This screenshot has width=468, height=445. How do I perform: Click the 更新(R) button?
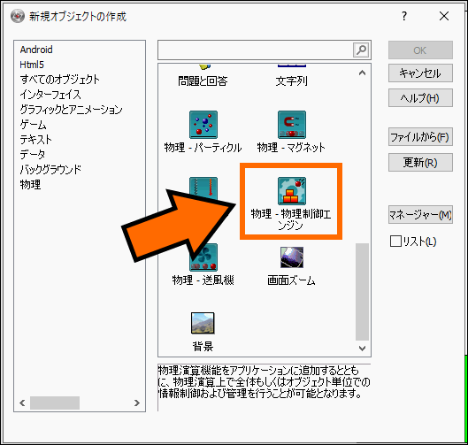pyautogui.click(x=420, y=163)
